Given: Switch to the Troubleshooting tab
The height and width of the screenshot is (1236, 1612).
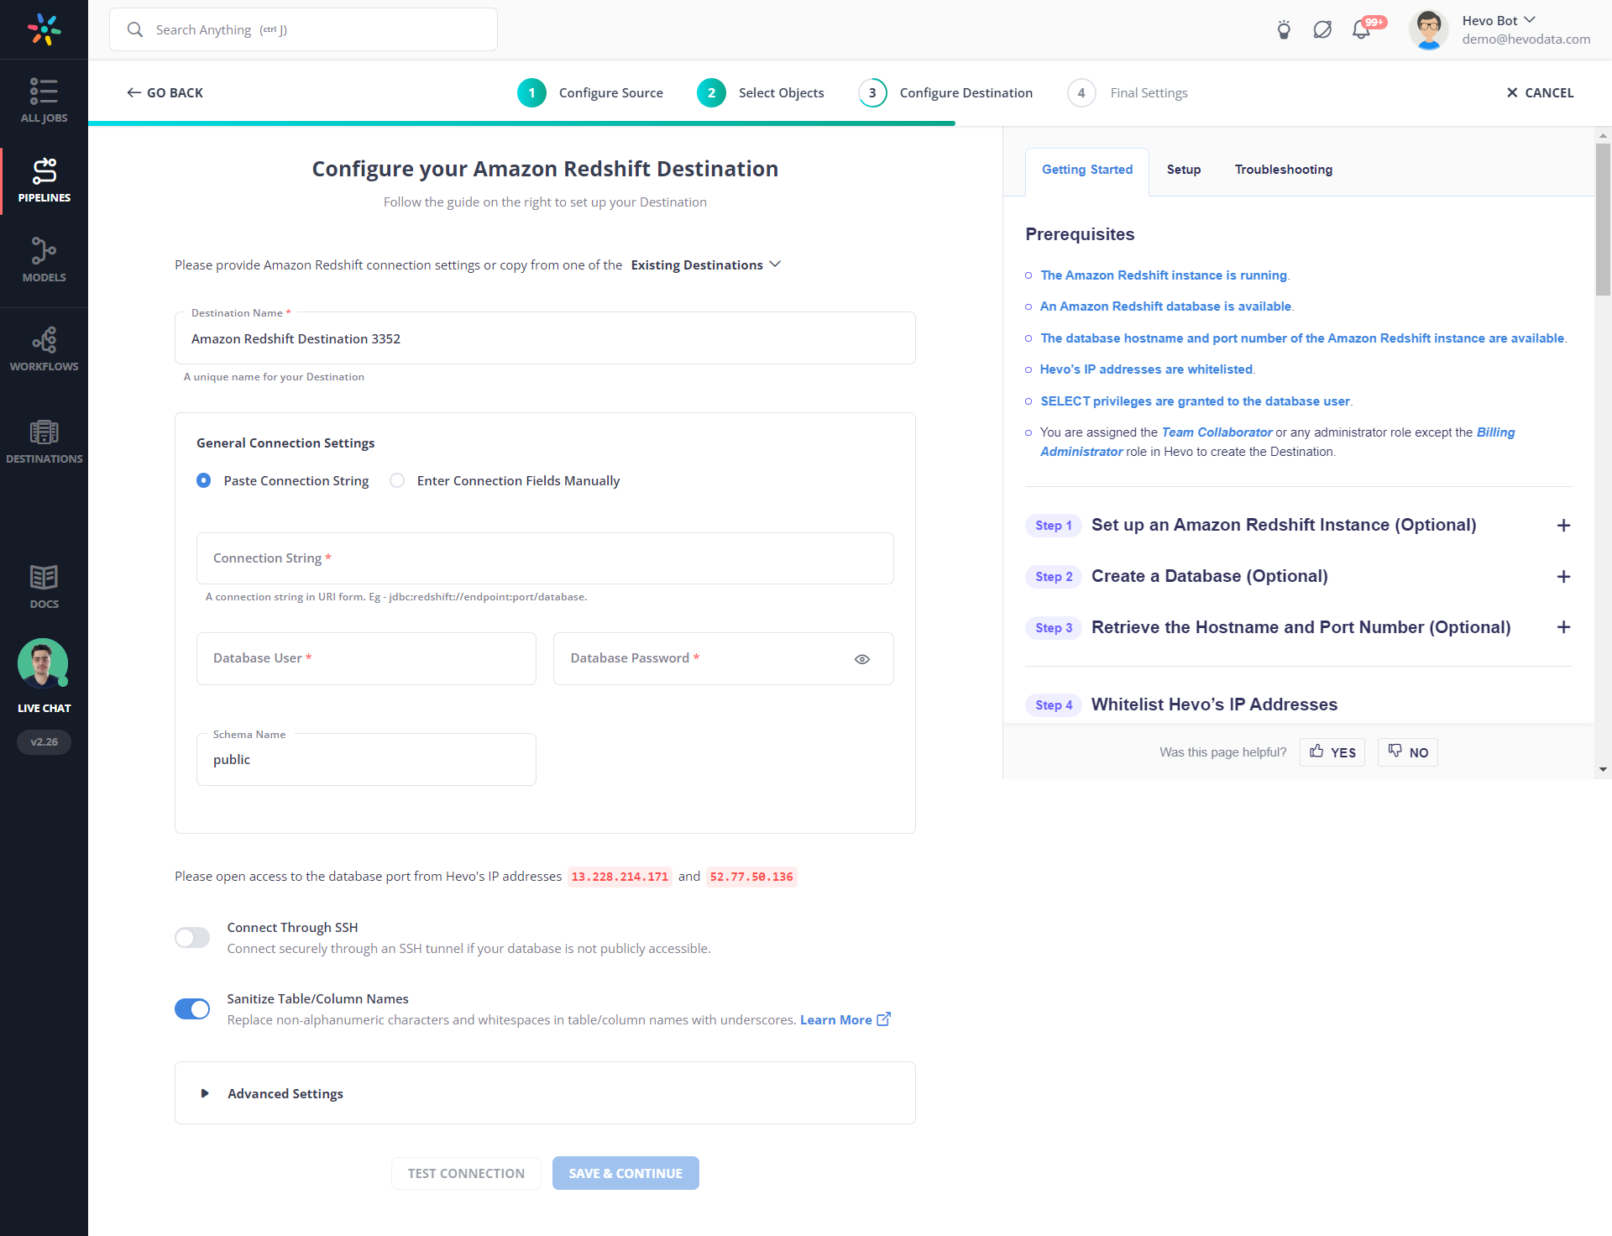Looking at the screenshot, I should [1282, 170].
